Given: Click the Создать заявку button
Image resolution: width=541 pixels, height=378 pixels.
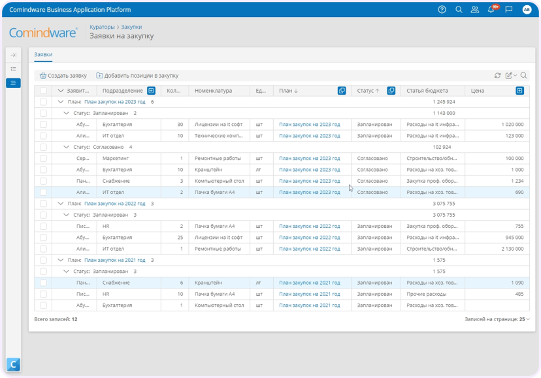Looking at the screenshot, I should (63, 76).
